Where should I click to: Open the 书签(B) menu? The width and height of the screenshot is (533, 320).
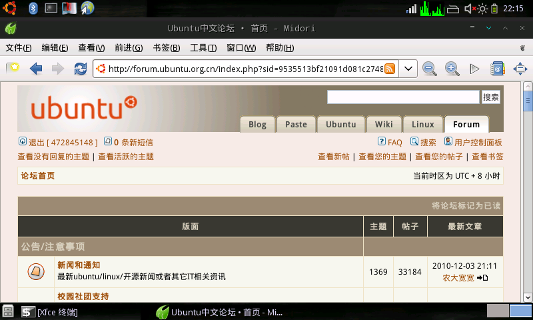click(x=167, y=48)
